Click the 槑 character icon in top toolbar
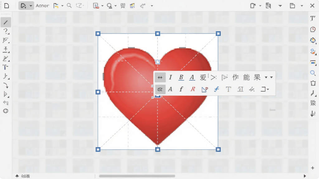319x179 pixels. click(123, 6)
